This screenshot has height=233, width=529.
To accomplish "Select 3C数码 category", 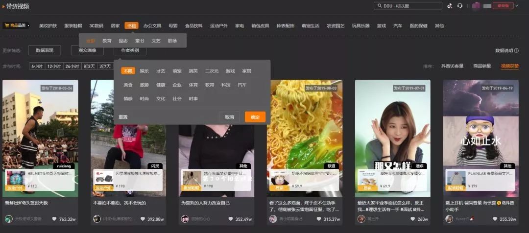I will click(x=96, y=26).
